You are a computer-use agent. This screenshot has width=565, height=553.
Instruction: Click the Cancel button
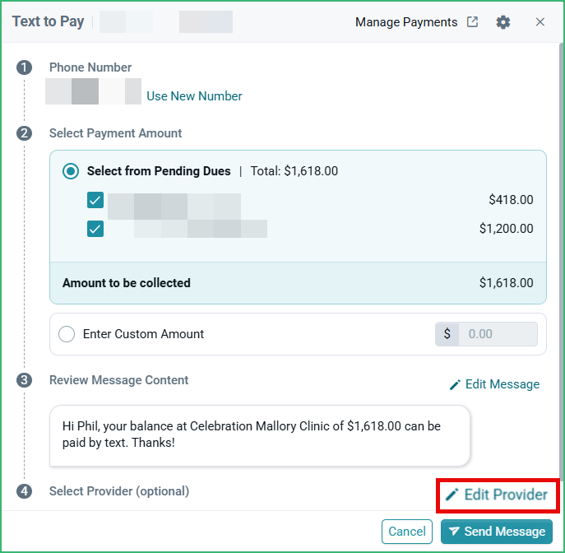point(407,532)
